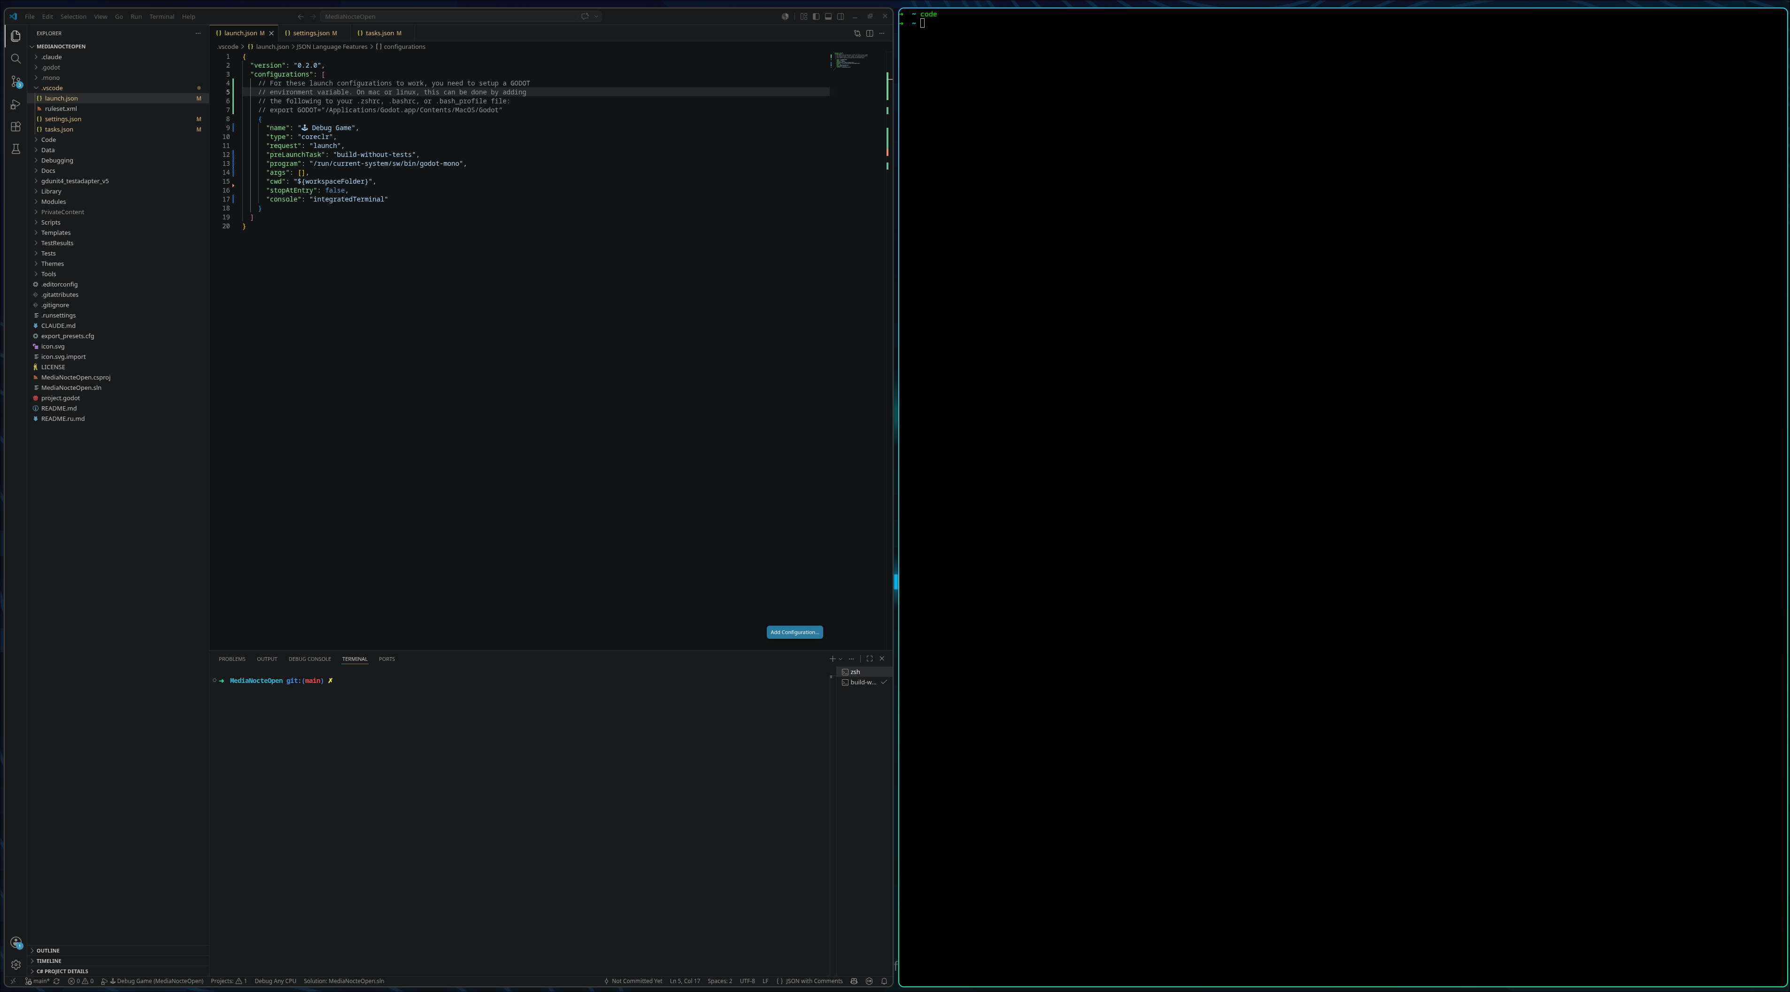Collapse the .vscode folder
The width and height of the screenshot is (1790, 992).
118,88
